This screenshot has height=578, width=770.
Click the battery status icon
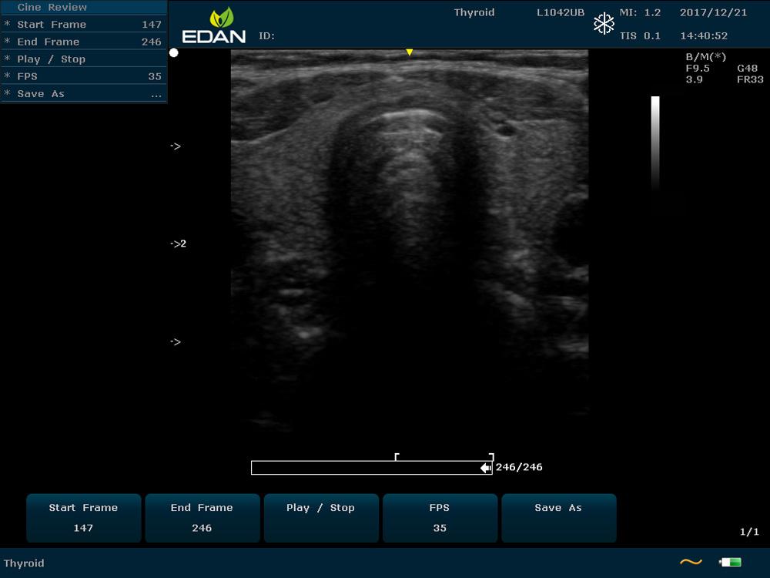click(x=729, y=563)
